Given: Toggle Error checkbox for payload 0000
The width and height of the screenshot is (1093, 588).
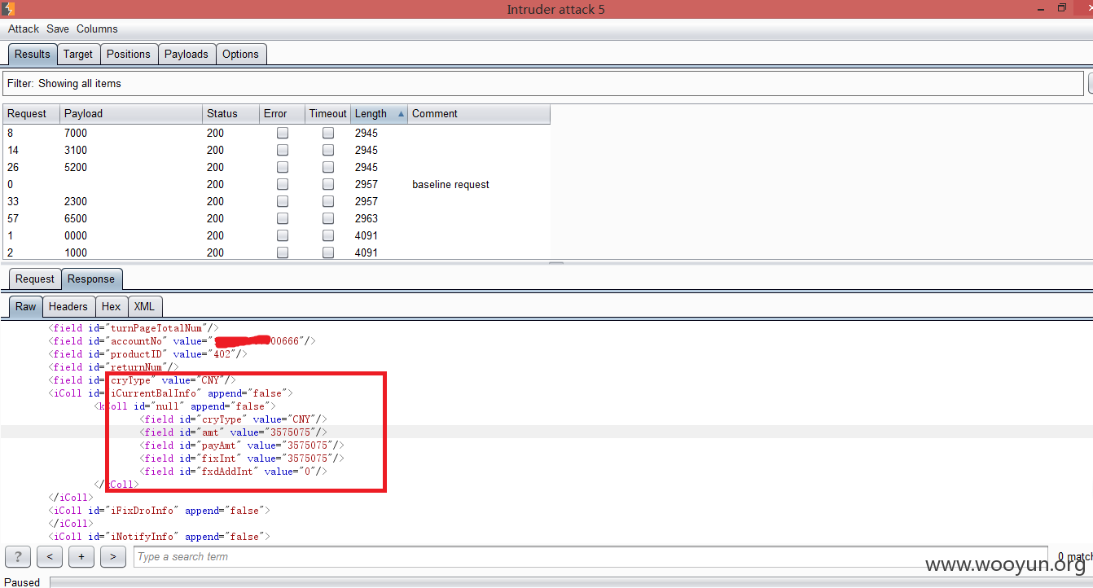Looking at the screenshot, I should click(283, 235).
